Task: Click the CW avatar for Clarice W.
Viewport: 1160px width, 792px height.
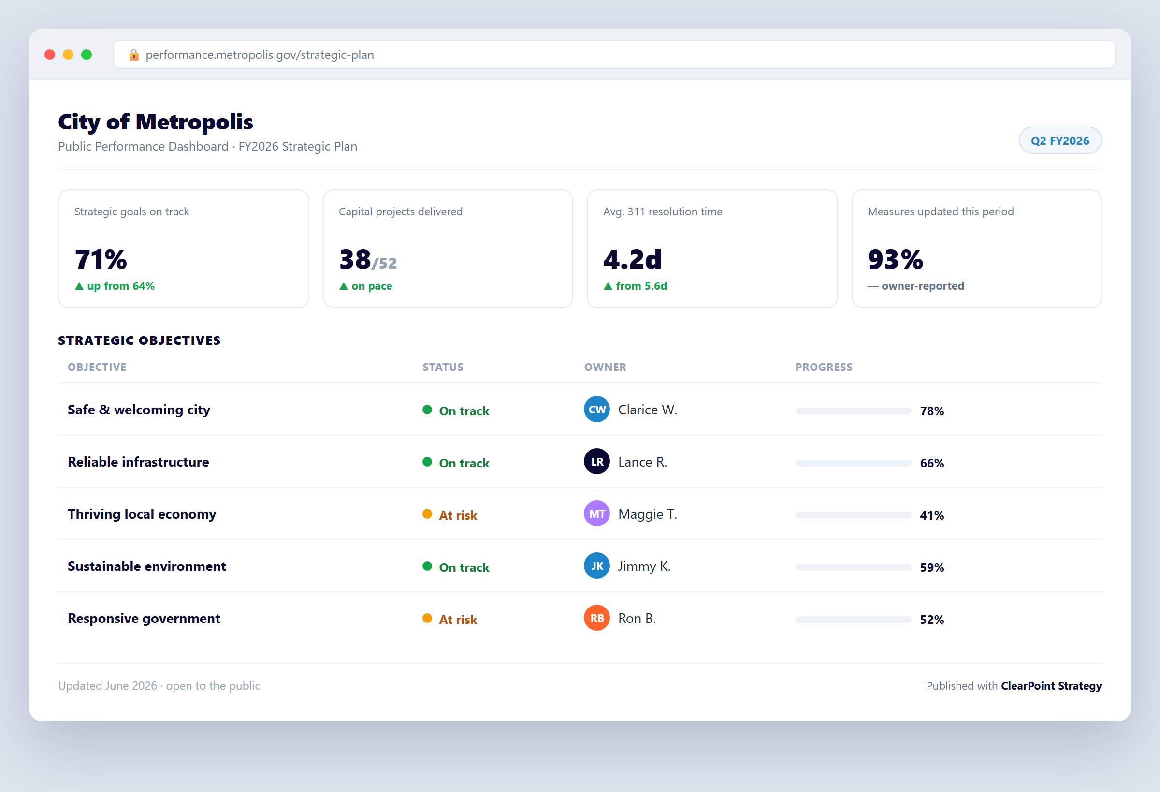Action: coord(596,410)
